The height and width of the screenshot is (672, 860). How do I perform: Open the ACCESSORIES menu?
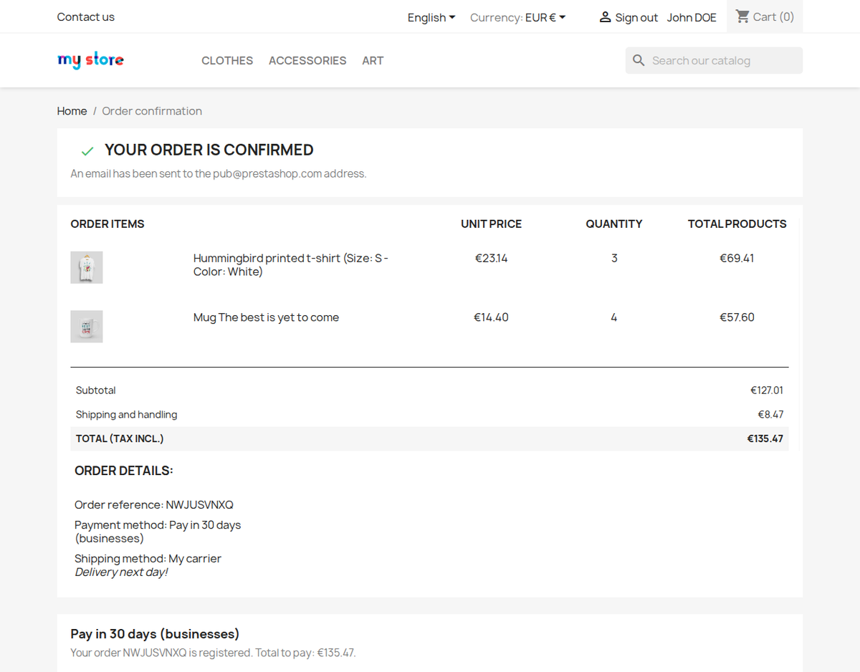307,61
